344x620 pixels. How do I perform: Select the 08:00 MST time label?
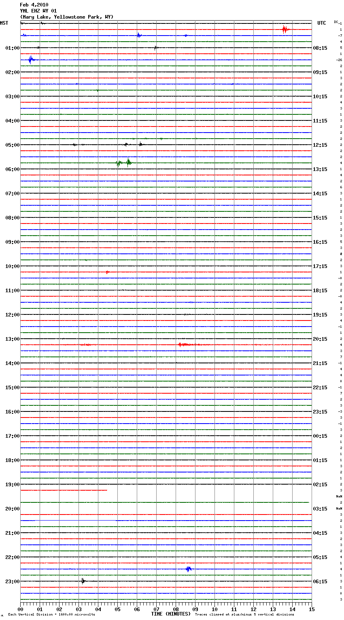tap(13, 218)
